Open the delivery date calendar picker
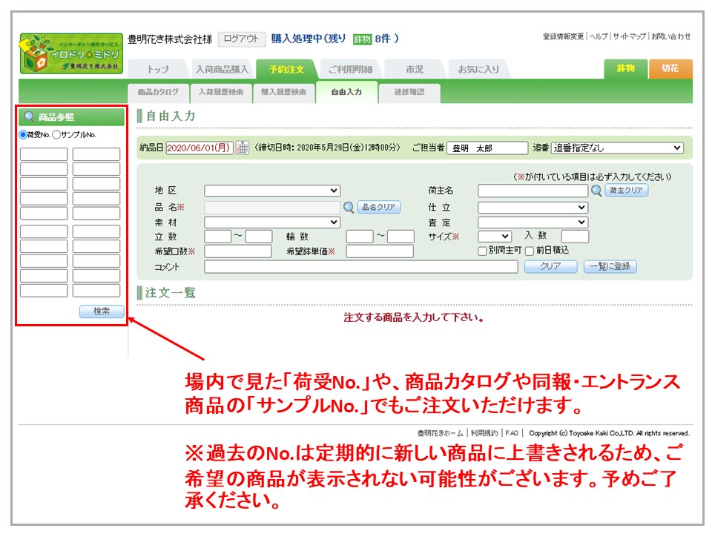The image size is (712, 534). [243, 148]
